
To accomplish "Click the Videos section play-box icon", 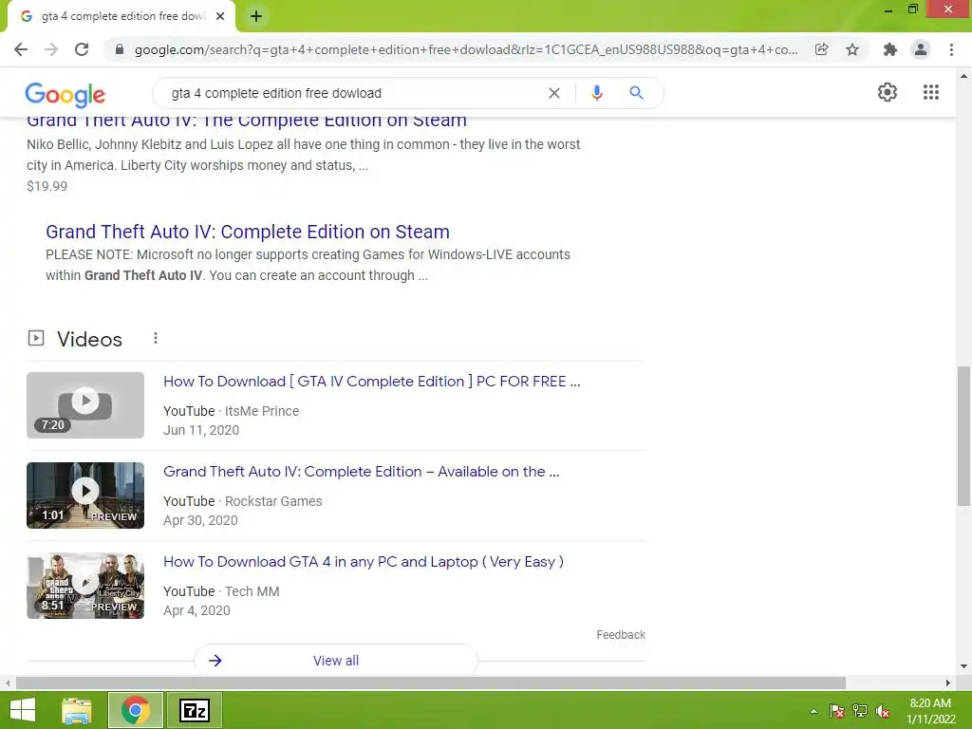I will pos(36,338).
